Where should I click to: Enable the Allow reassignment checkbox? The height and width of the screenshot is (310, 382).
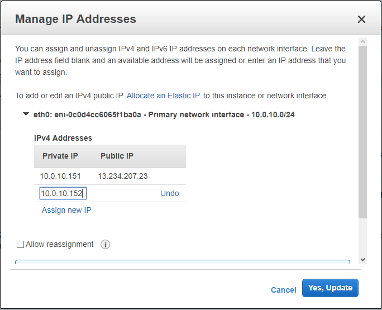click(21, 245)
